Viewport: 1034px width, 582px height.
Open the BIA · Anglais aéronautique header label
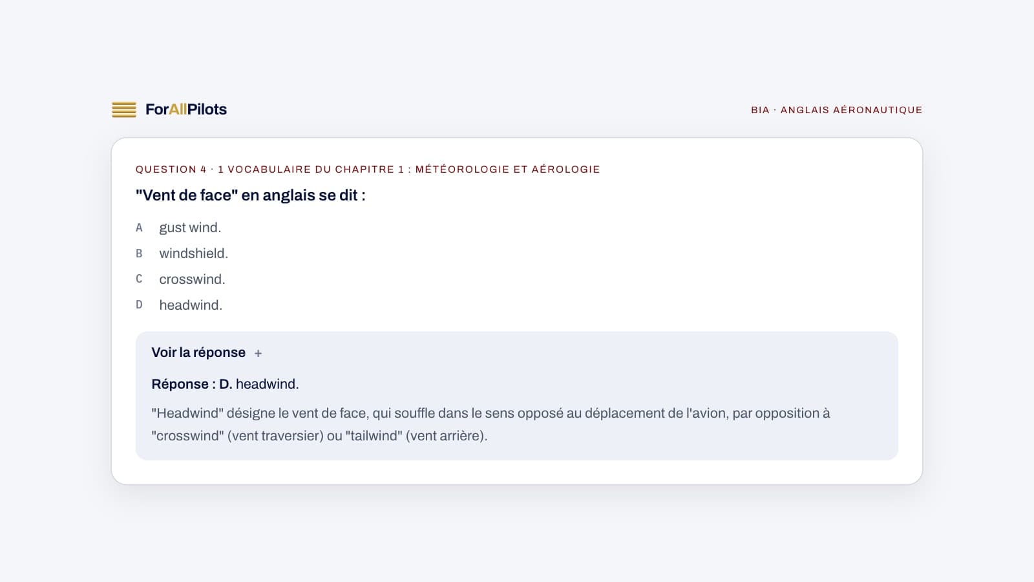pos(836,110)
